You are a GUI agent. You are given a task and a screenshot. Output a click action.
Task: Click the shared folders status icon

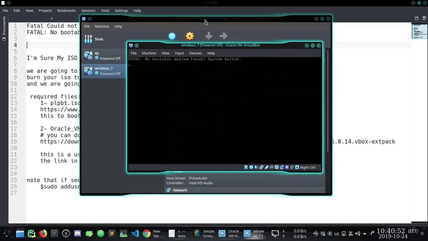pos(272,167)
